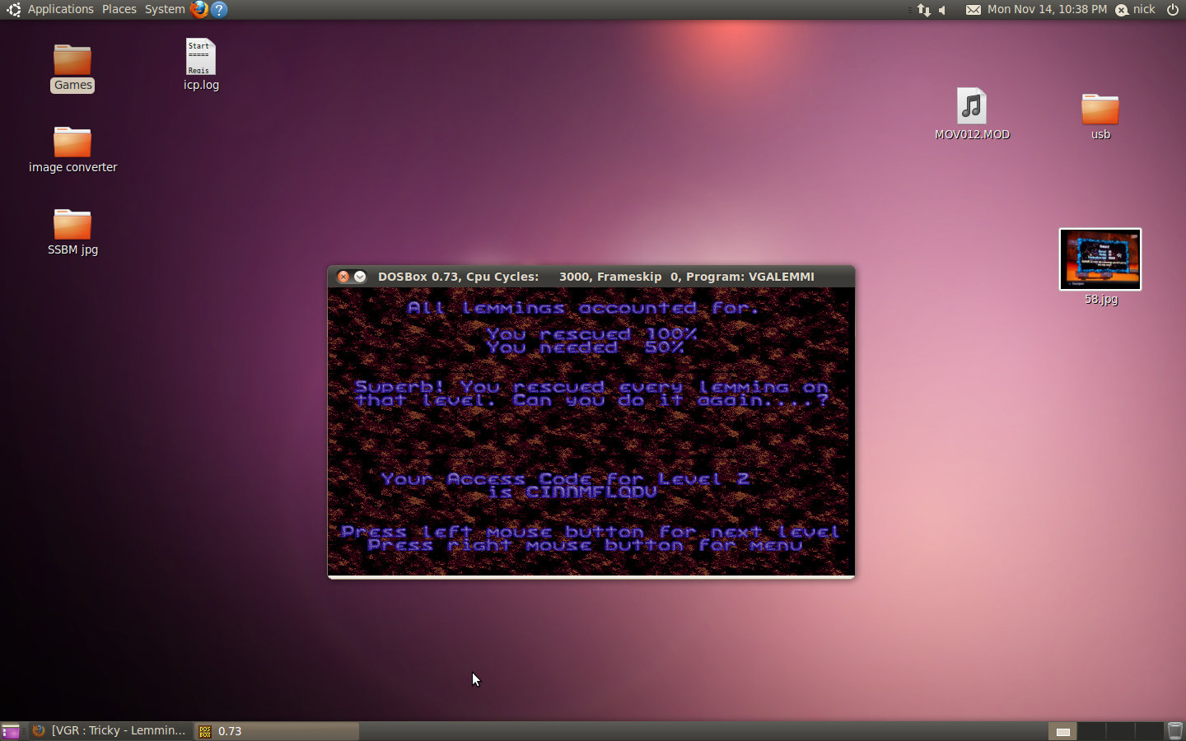Open the network connections indicator

923,10
